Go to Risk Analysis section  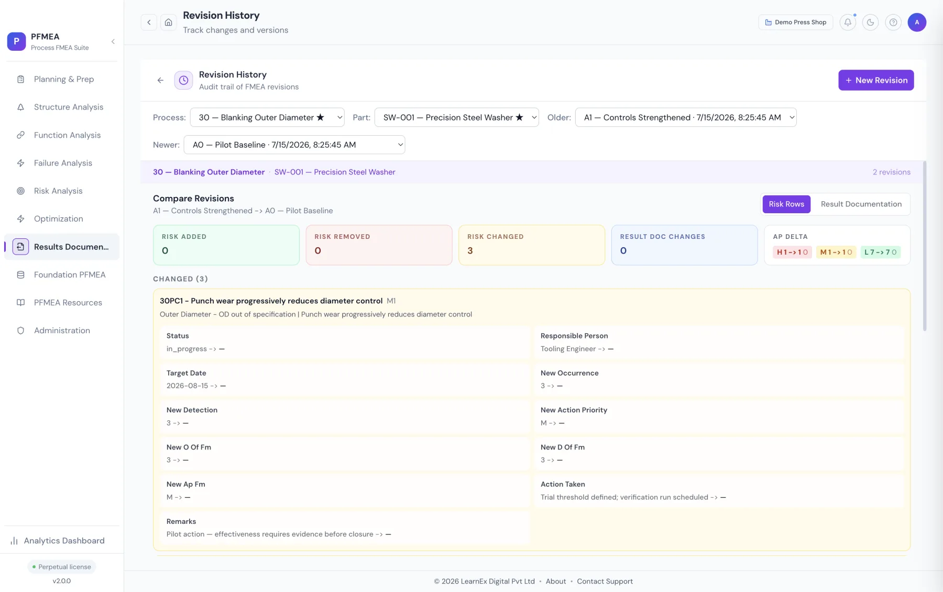tap(62, 191)
